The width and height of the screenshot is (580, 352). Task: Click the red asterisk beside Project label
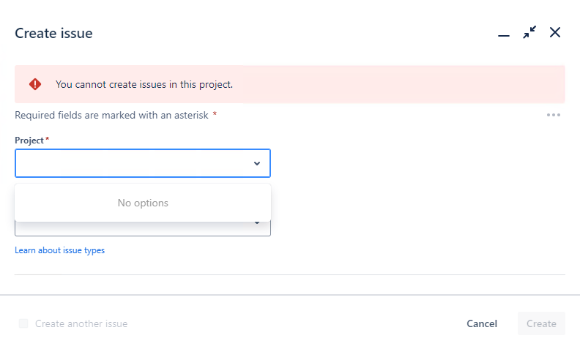48,138
